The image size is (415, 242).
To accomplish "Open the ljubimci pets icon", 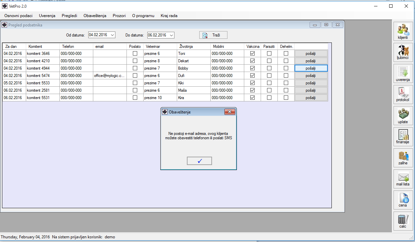I will pos(403,52).
